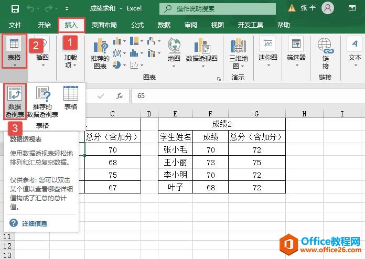Click the formula bar showing 65
Image resolution: width=365 pixels, height=259 pixels.
tap(246, 96)
